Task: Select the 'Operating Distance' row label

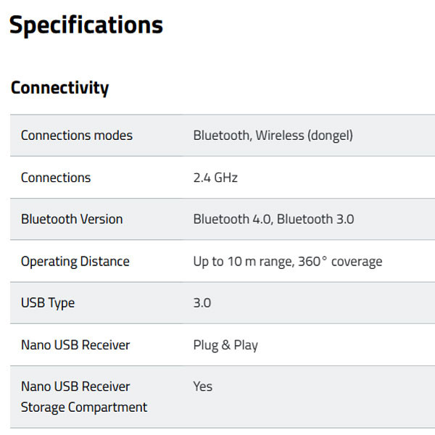Action: tap(75, 261)
